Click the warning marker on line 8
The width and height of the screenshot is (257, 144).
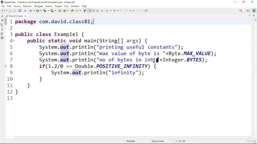(6, 66)
